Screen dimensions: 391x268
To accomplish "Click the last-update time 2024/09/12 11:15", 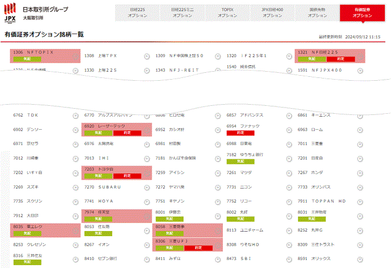I will (363, 37).
